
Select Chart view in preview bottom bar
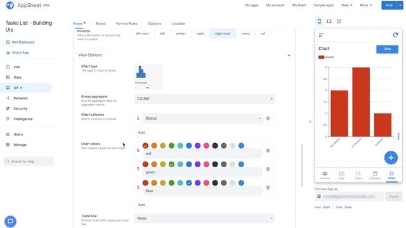coord(391,175)
